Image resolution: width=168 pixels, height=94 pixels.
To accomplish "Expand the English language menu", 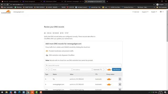I will [154, 12].
